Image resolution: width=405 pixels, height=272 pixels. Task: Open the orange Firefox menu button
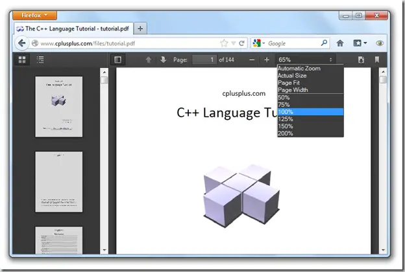34,16
